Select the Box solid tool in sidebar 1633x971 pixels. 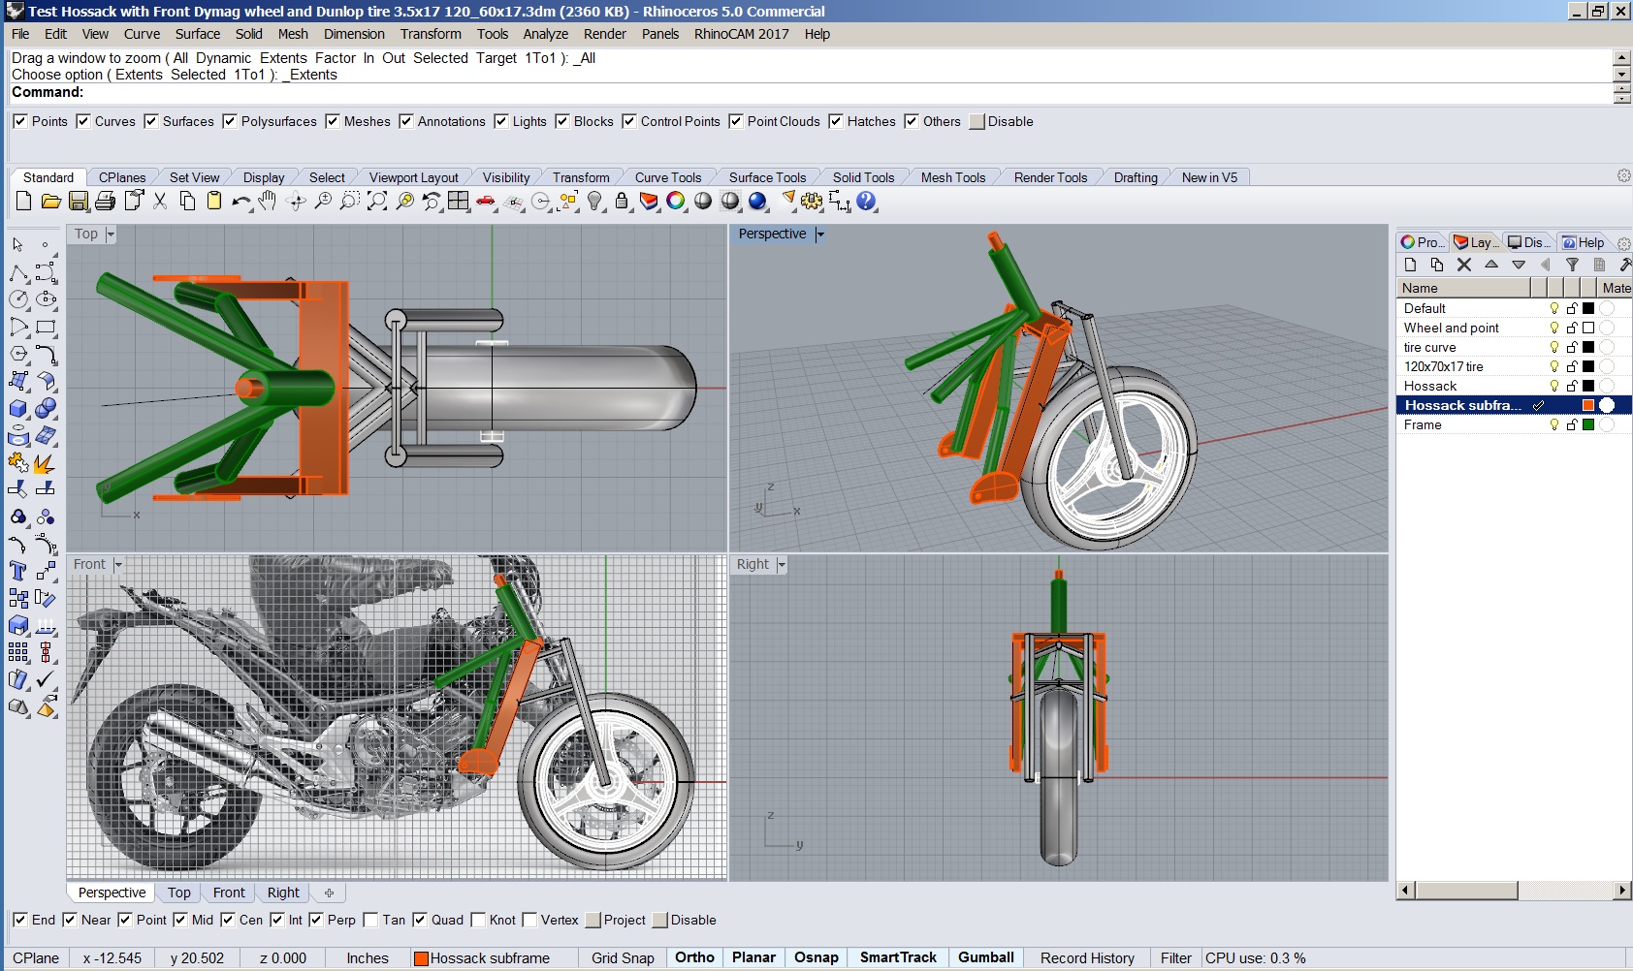pyautogui.click(x=18, y=408)
